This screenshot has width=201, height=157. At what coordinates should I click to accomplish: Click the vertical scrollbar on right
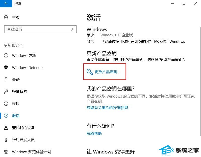point(200,82)
